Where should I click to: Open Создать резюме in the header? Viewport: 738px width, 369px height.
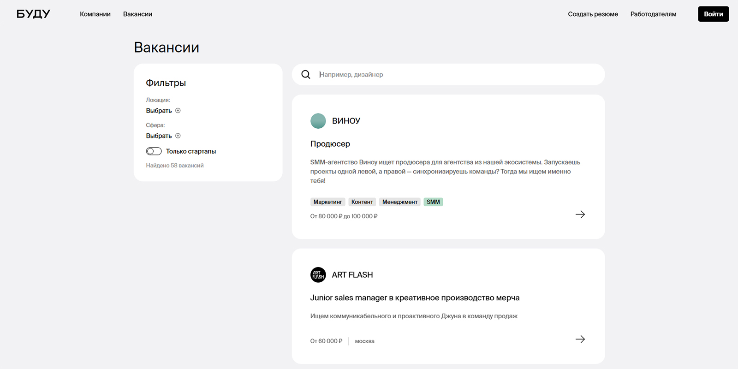593,14
